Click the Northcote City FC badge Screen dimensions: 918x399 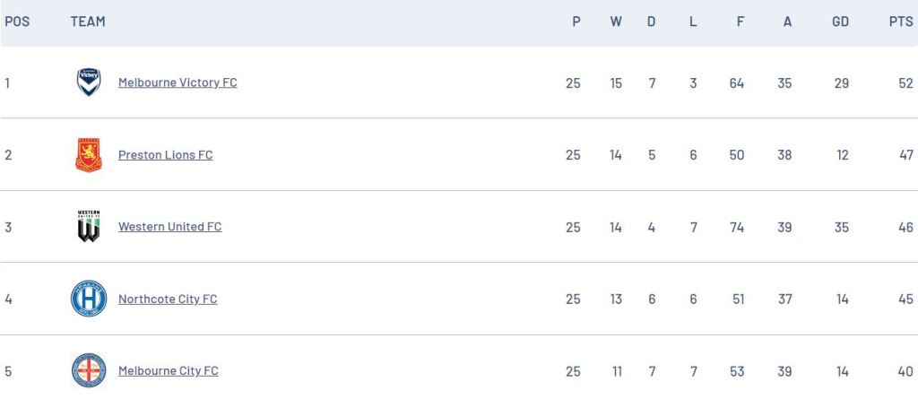tap(89, 299)
